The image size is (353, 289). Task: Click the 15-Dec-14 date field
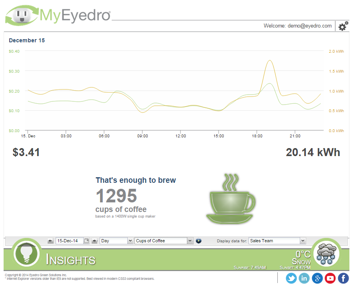pyautogui.click(x=70, y=241)
